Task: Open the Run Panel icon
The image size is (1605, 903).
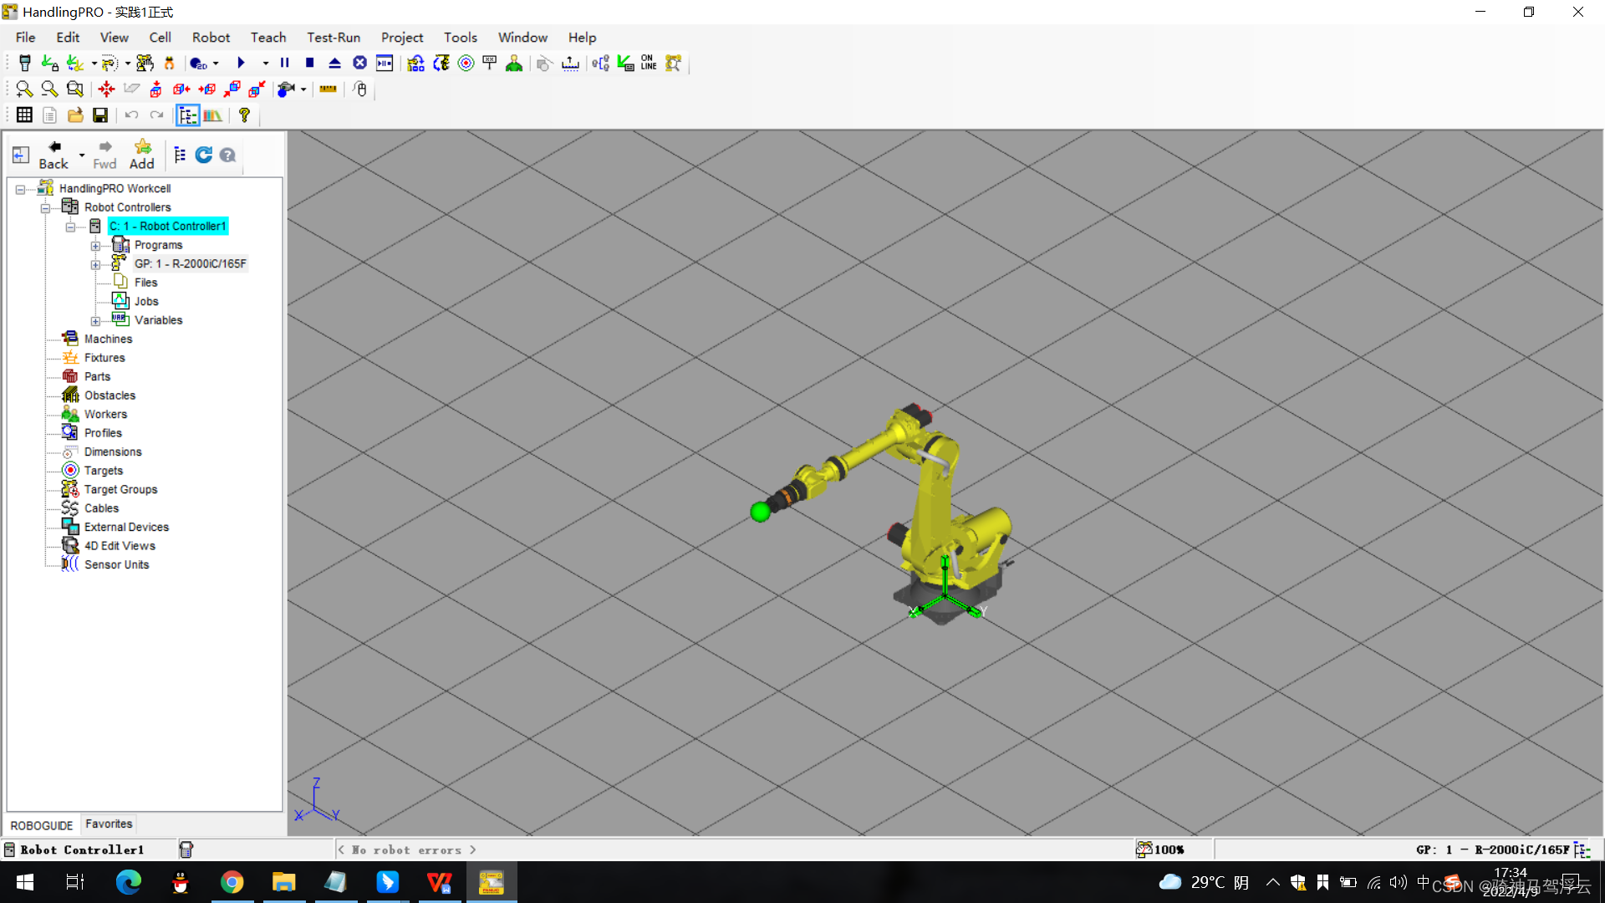Action: (385, 64)
